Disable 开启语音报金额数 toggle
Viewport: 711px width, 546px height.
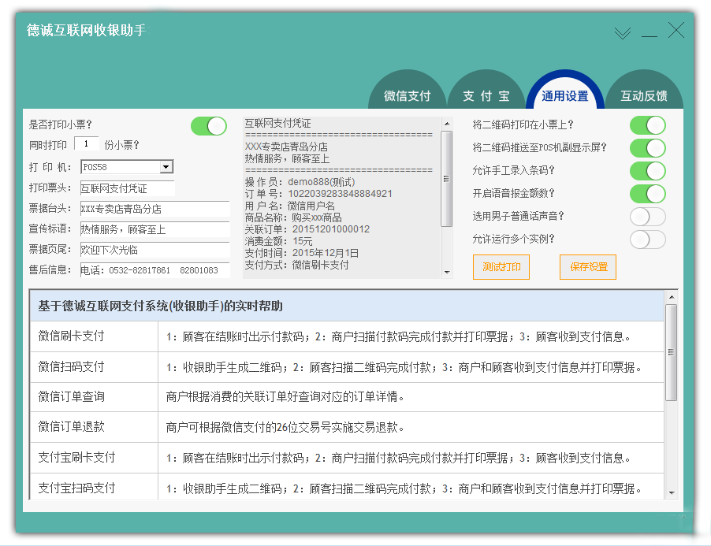(x=647, y=194)
